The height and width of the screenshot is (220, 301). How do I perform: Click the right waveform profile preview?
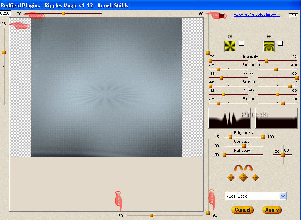[276, 118]
